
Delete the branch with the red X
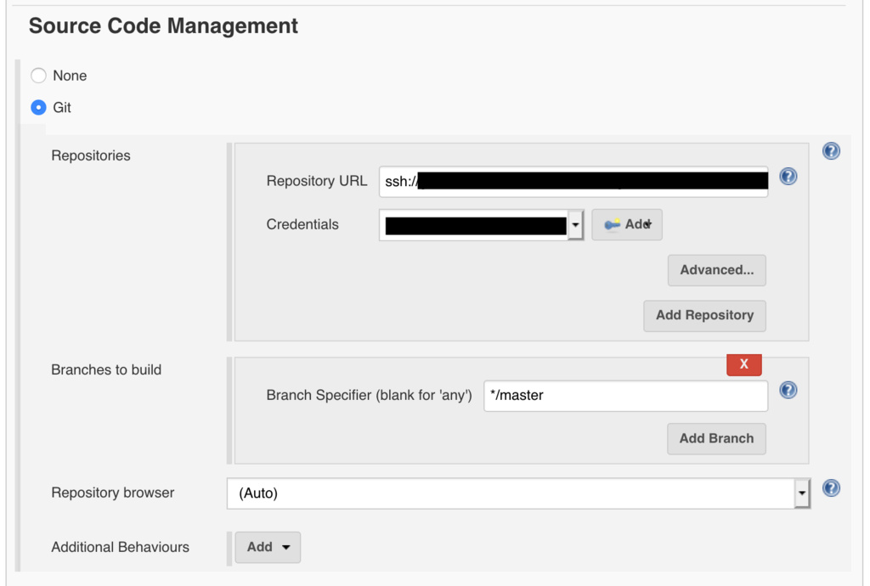(x=743, y=363)
